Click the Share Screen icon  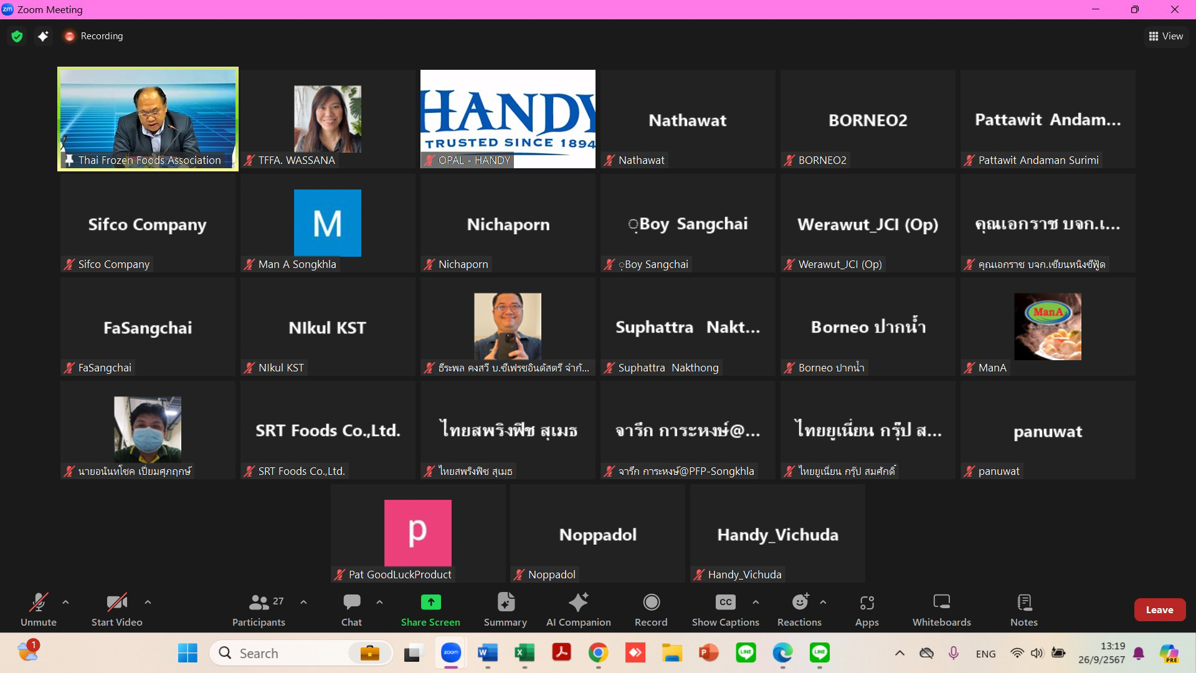point(430,602)
